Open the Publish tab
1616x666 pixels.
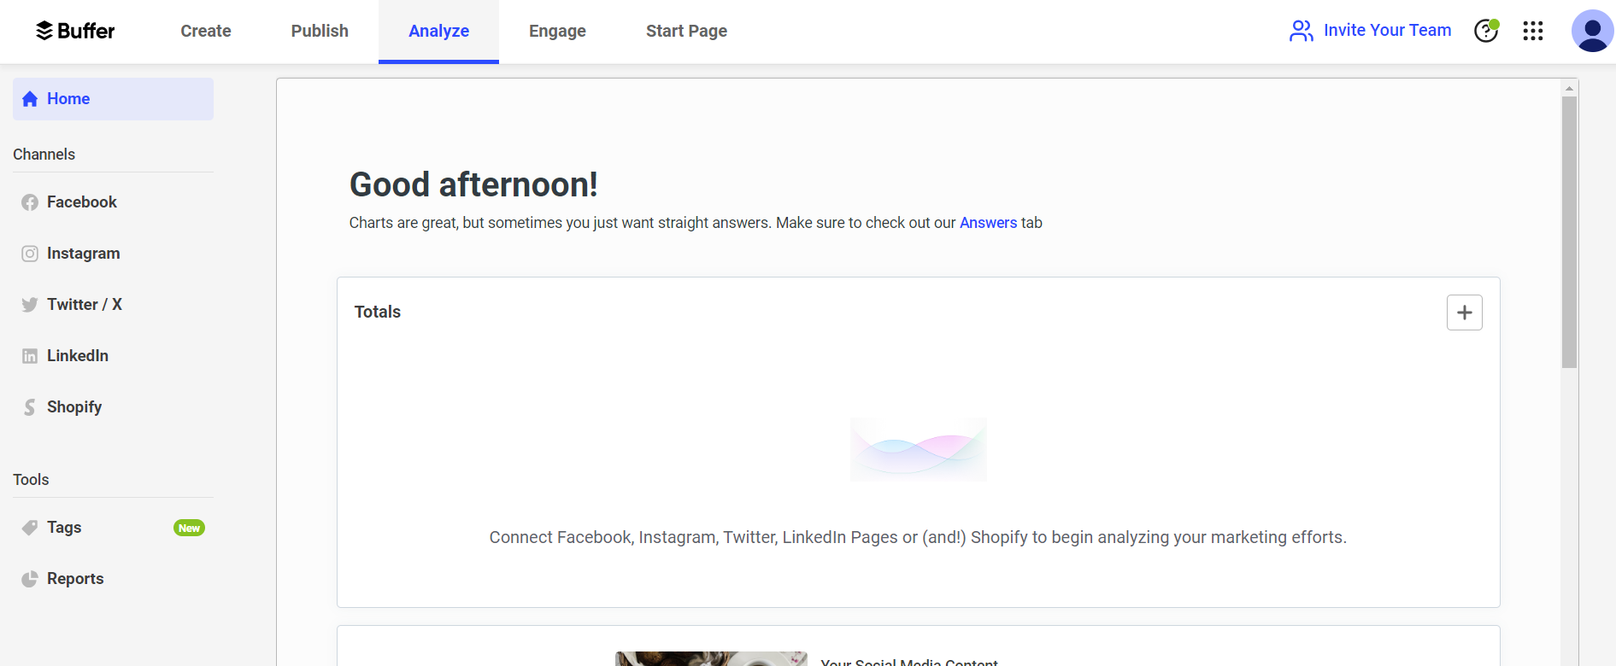(x=320, y=32)
